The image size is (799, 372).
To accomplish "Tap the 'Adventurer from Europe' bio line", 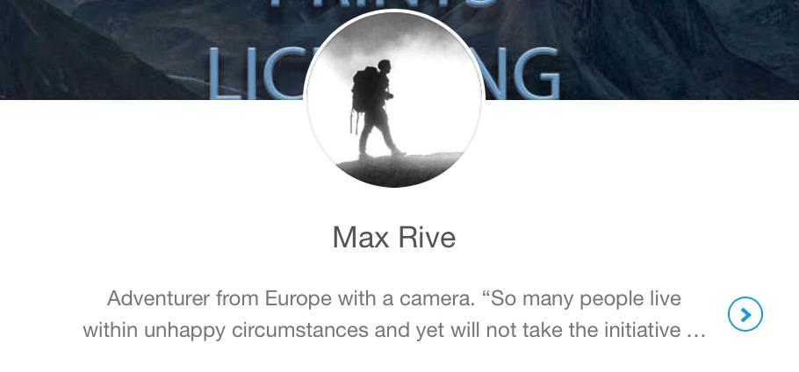I will [394, 298].
